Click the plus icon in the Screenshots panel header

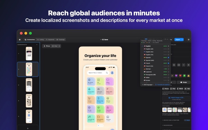point(37,45)
